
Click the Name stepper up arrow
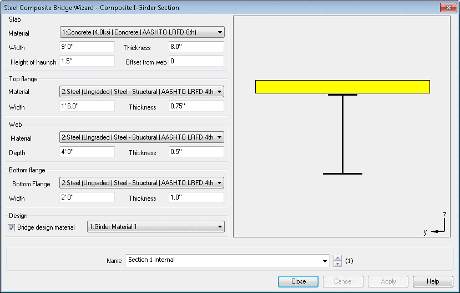click(338, 257)
